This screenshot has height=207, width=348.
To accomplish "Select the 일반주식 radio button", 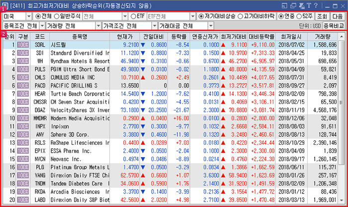I will [57, 16].
